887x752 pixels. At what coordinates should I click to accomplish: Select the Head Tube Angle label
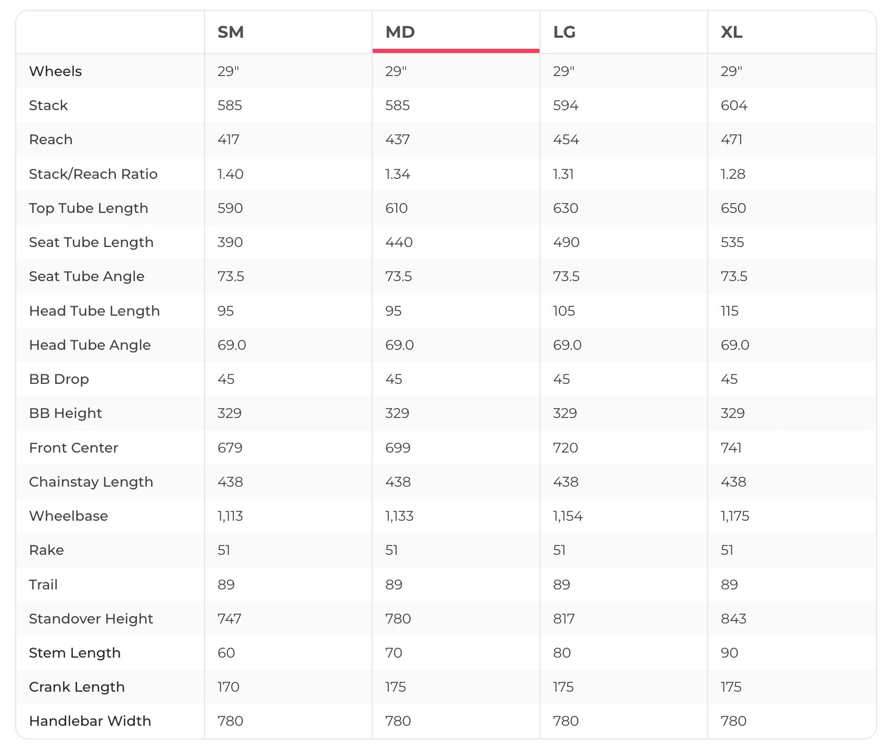click(x=90, y=345)
